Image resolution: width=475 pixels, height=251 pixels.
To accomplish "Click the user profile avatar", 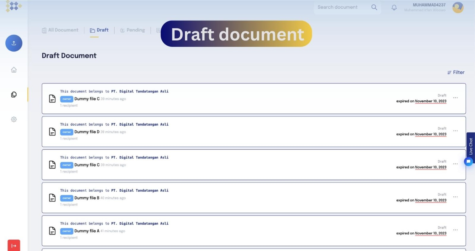I will coord(457,7).
